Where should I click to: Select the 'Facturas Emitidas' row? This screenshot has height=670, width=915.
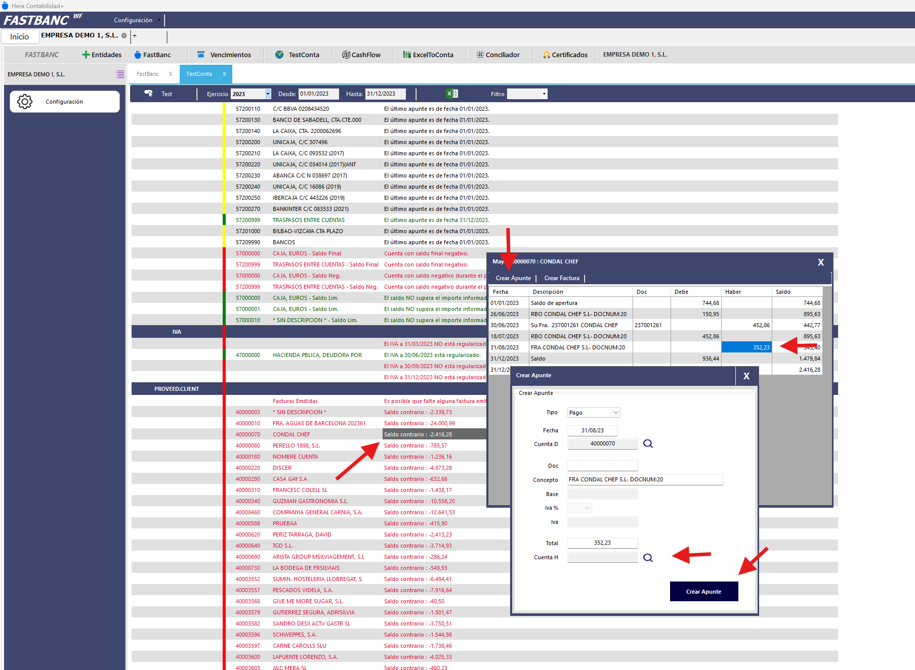tap(309, 401)
